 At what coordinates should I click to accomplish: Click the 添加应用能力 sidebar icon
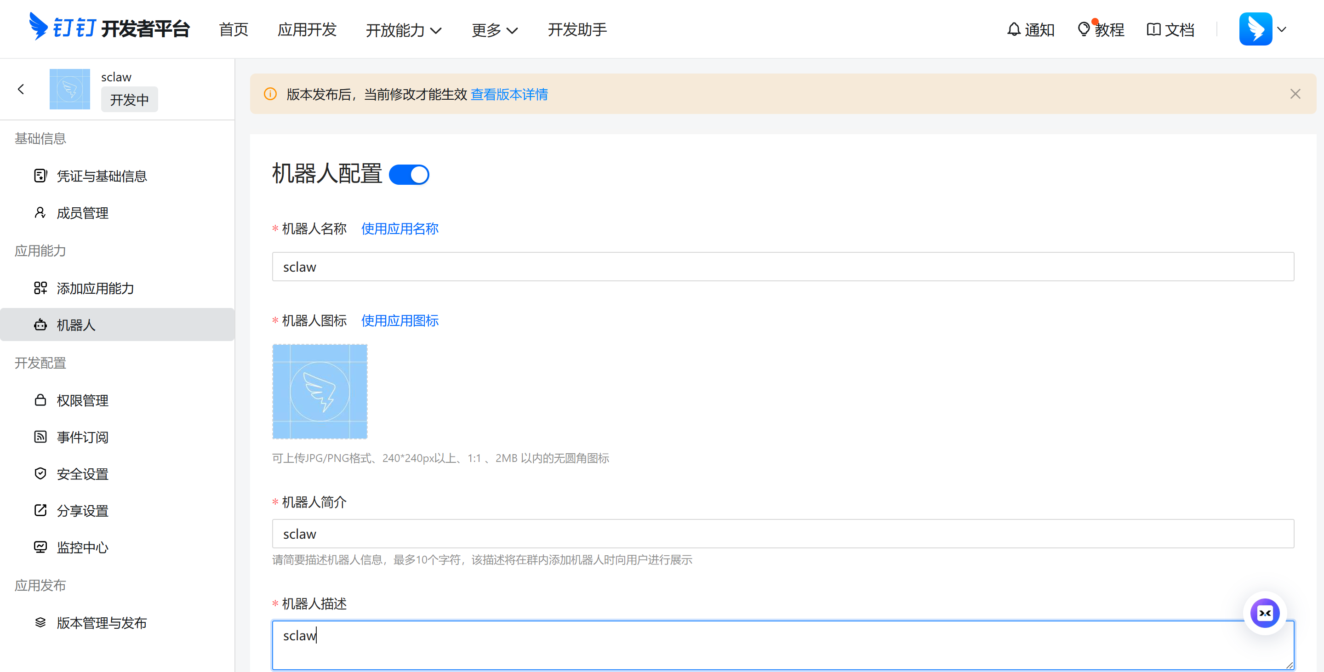click(40, 288)
